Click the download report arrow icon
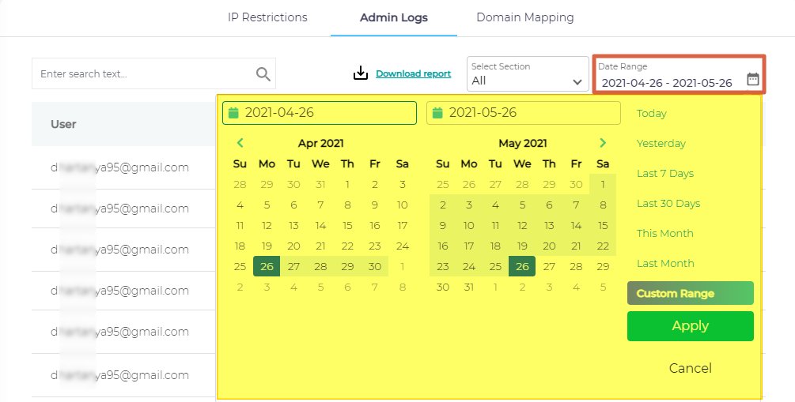The width and height of the screenshot is (795, 402). [361, 73]
